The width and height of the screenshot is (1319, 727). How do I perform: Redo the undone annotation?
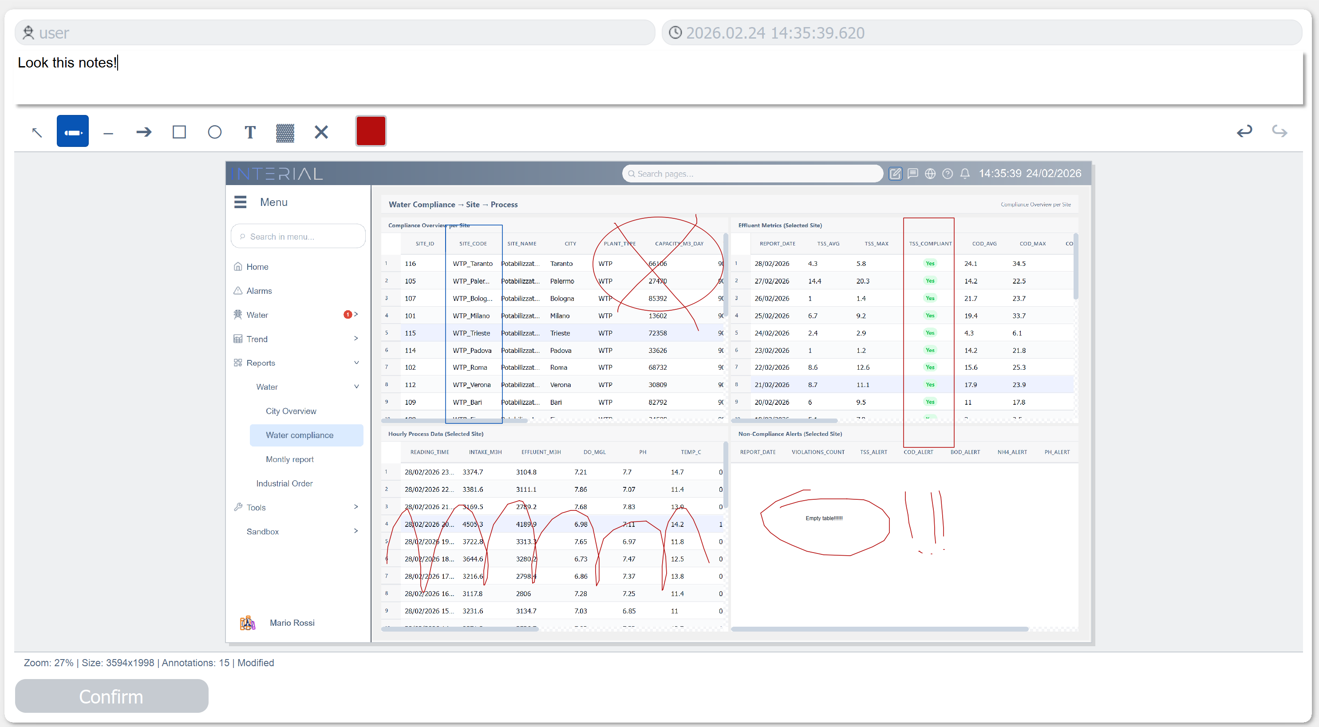1279,131
